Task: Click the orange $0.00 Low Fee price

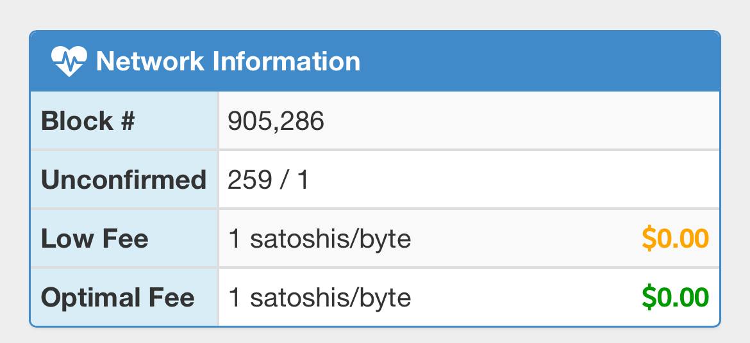Action: tap(675, 239)
